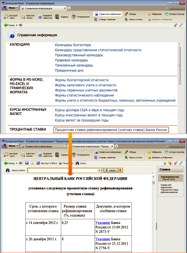The width and height of the screenshot is (187, 253).
Task: Switch to inactive Справочная информация tab in rate window
Action: (x=43, y=146)
